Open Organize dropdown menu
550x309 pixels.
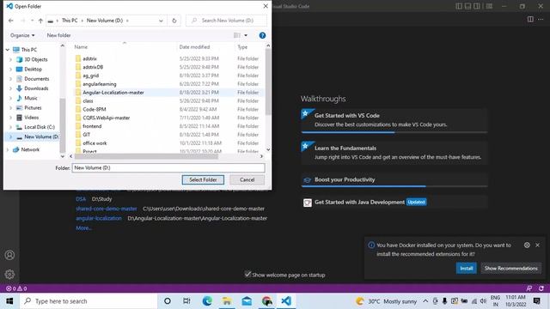tap(22, 35)
